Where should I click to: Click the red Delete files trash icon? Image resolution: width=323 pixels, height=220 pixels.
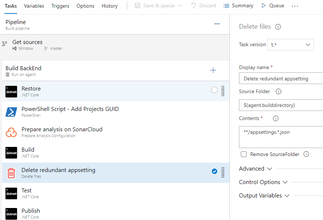click(x=11, y=173)
